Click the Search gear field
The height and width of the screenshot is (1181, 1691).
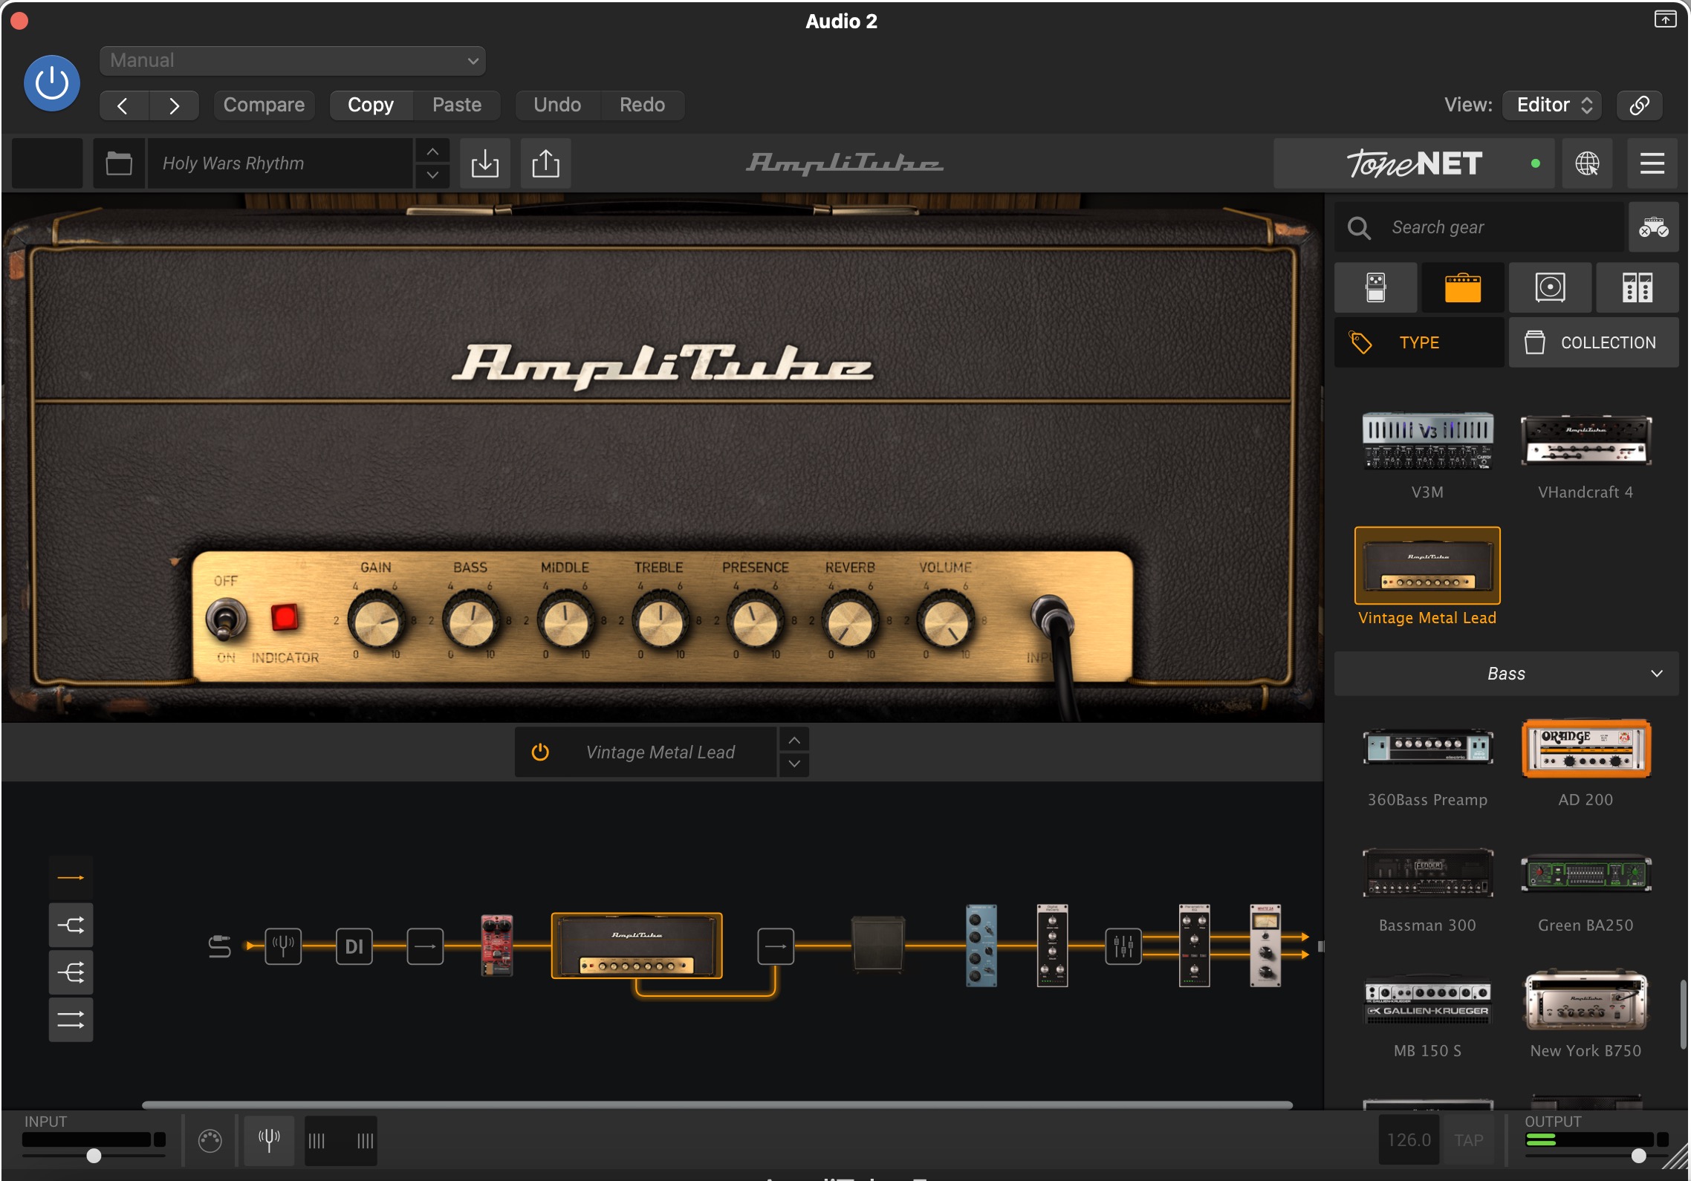click(x=1479, y=227)
